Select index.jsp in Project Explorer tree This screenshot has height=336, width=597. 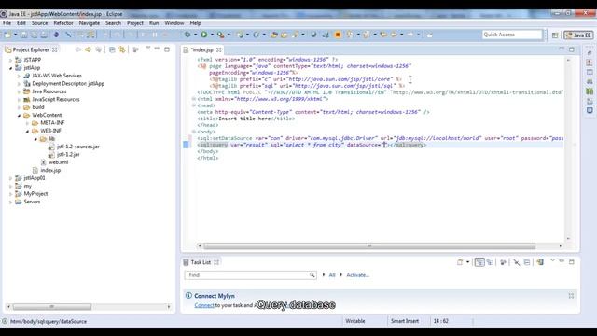click(50, 170)
